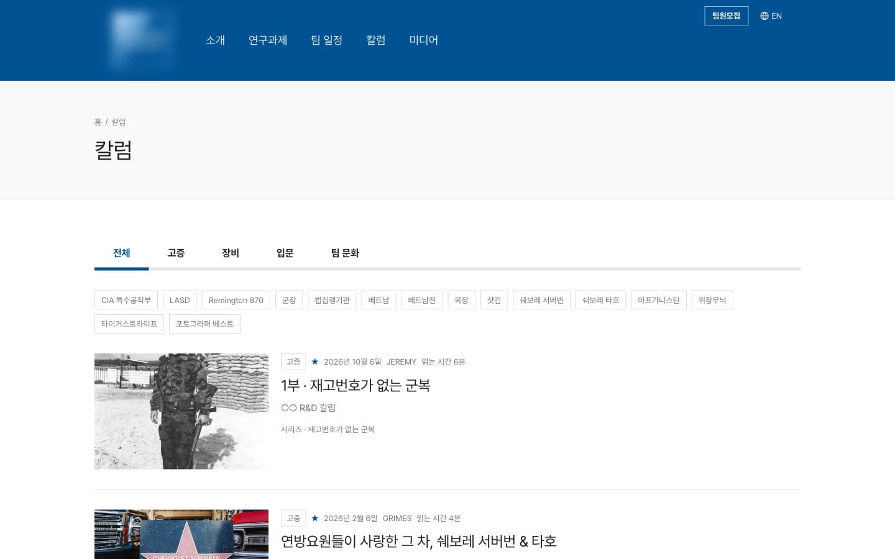Filter by LASD tag
The height and width of the screenshot is (559, 895).
pos(180,300)
